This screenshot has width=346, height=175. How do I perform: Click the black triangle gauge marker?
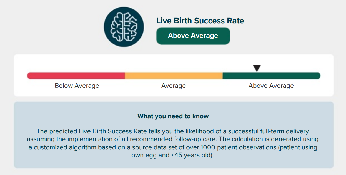point(257,68)
